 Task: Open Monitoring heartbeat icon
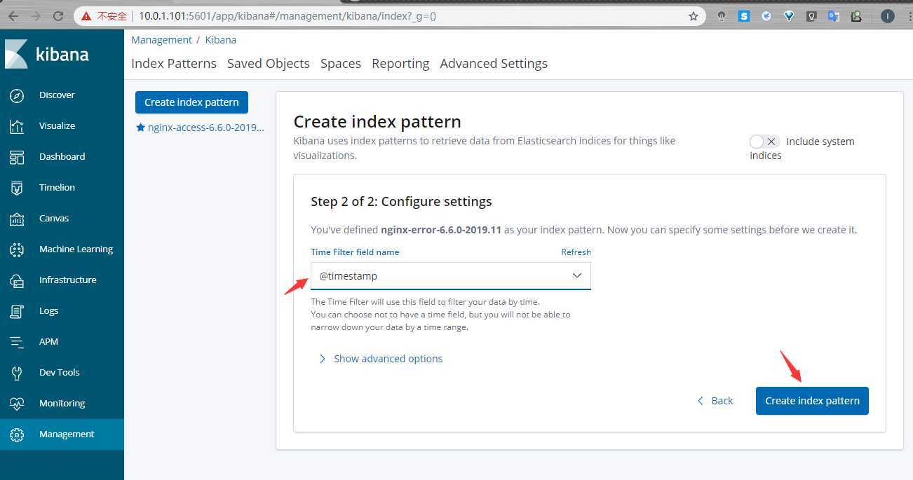point(17,404)
